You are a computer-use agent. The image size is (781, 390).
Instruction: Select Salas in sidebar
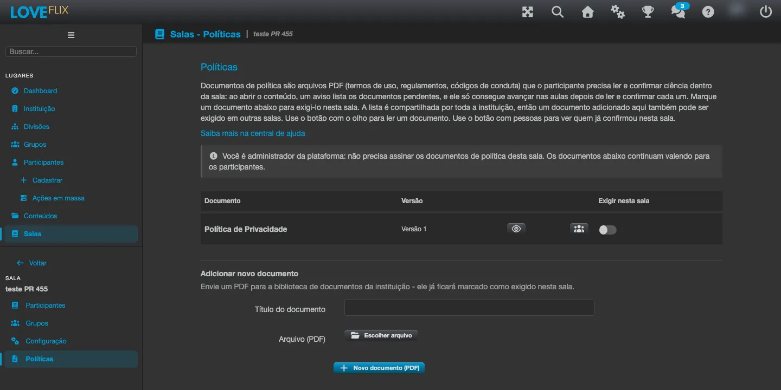(x=71, y=234)
